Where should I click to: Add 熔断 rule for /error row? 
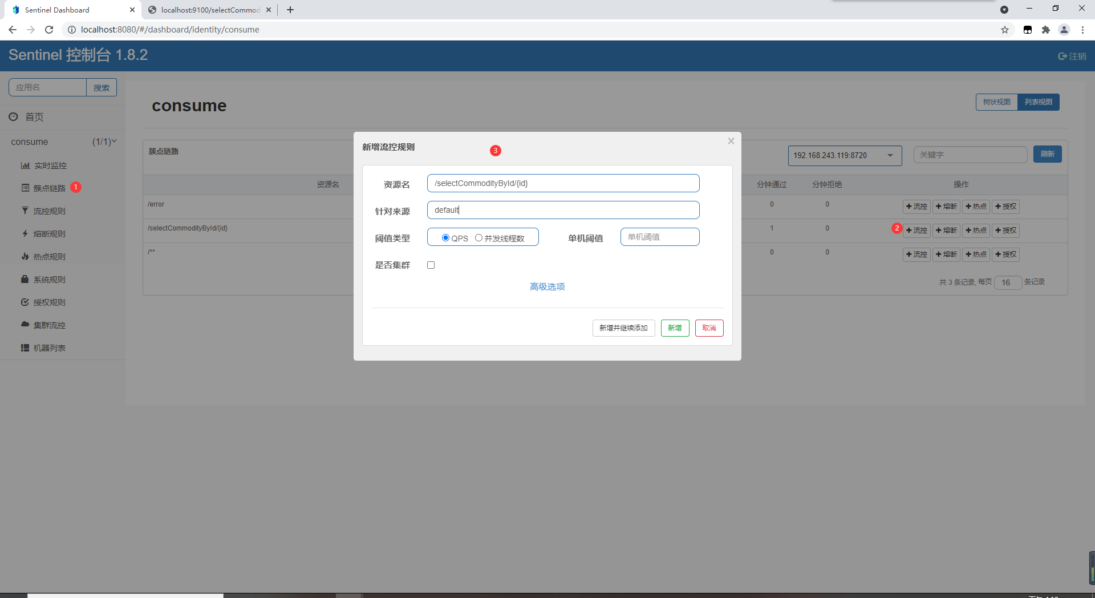[x=946, y=207]
